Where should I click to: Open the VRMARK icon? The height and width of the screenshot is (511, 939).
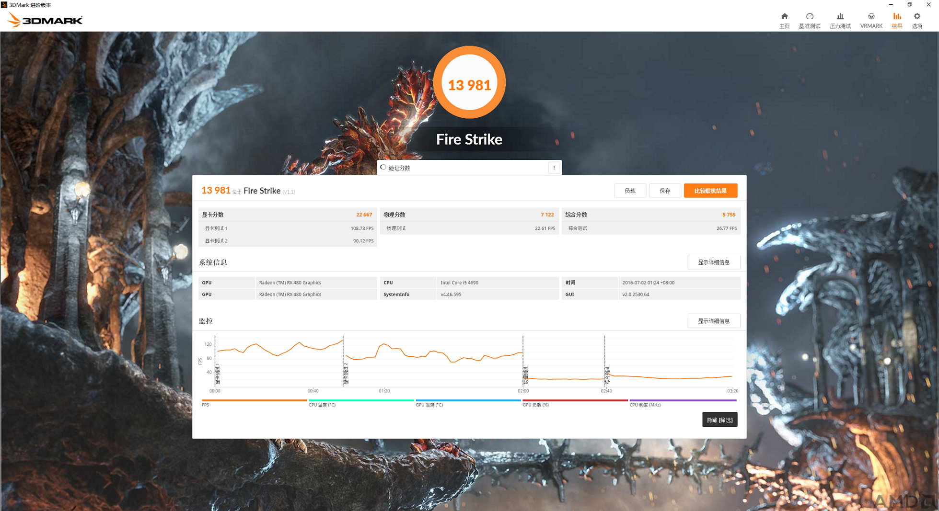tap(871, 21)
